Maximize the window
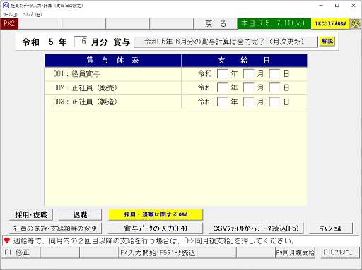Viewport: 362px width, 270px height. pyautogui.click(x=337, y=6)
